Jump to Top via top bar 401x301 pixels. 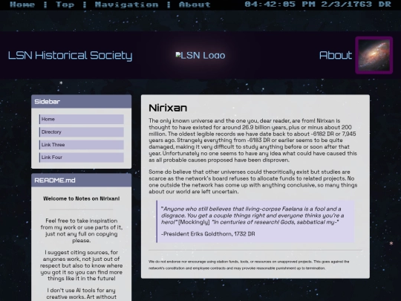pyautogui.click(x=65, y=4)
